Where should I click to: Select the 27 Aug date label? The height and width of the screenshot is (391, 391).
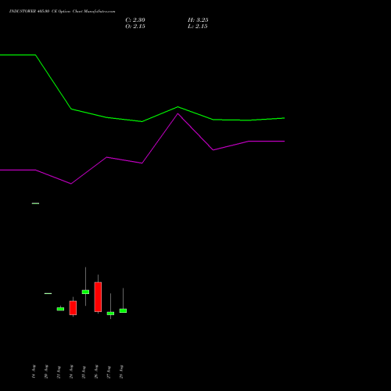[x=109, y=372]
